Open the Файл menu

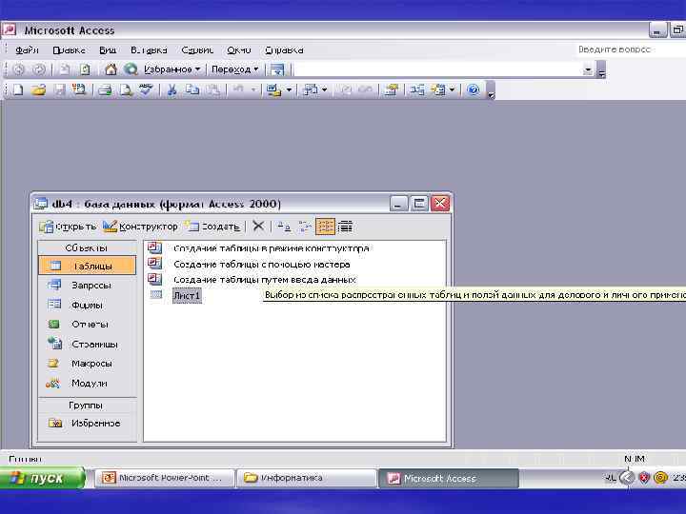pyautogui.click(x=27, y=50)
